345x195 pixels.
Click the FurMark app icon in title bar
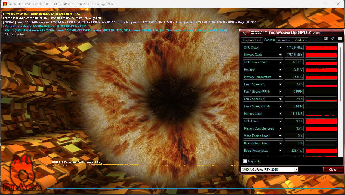pyautogui.click(x=5, y=4)
